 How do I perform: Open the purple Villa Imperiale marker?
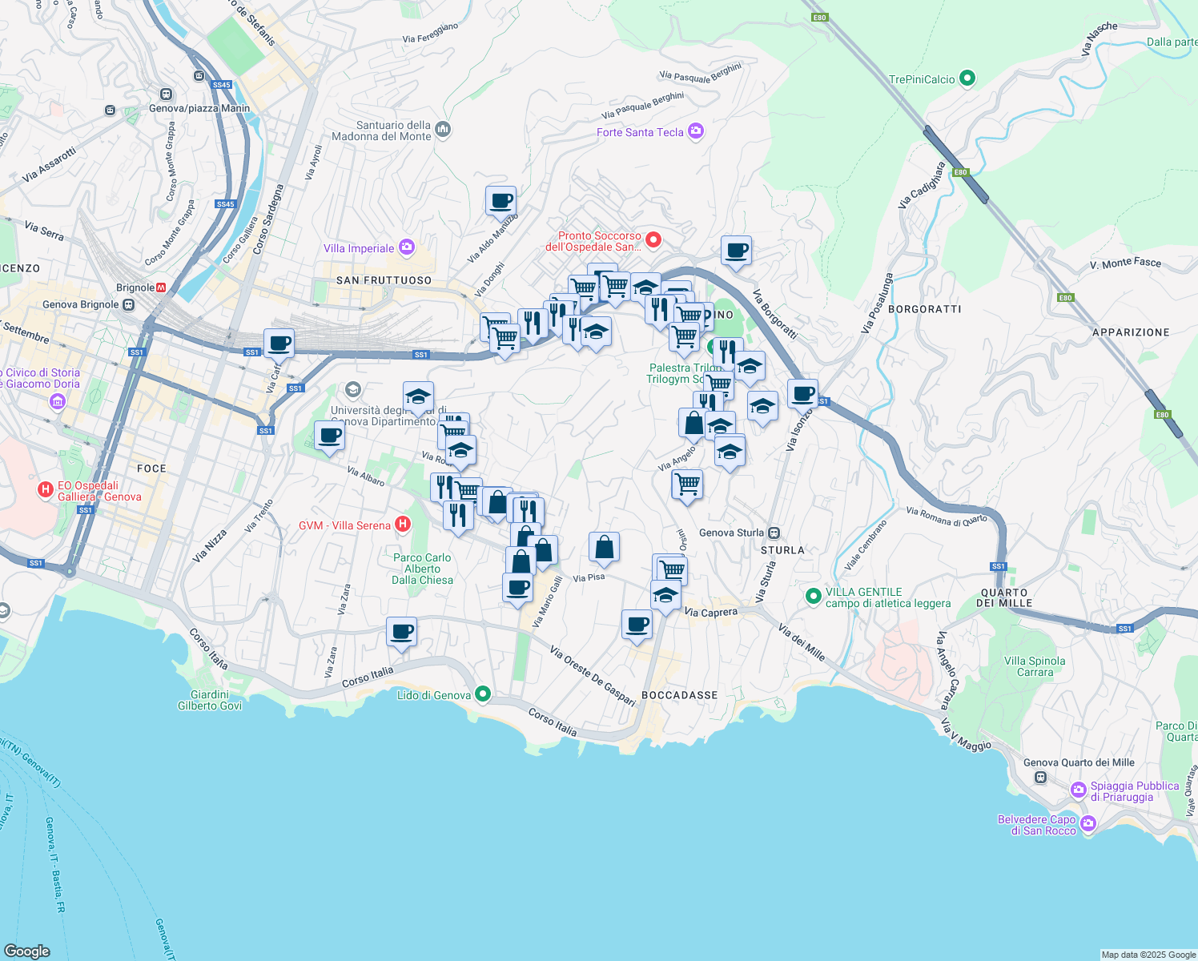tap(407, 247)
